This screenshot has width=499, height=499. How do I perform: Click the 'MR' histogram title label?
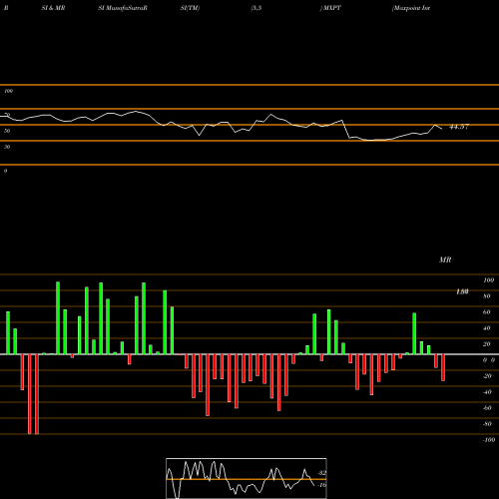(x=445, y=259)
